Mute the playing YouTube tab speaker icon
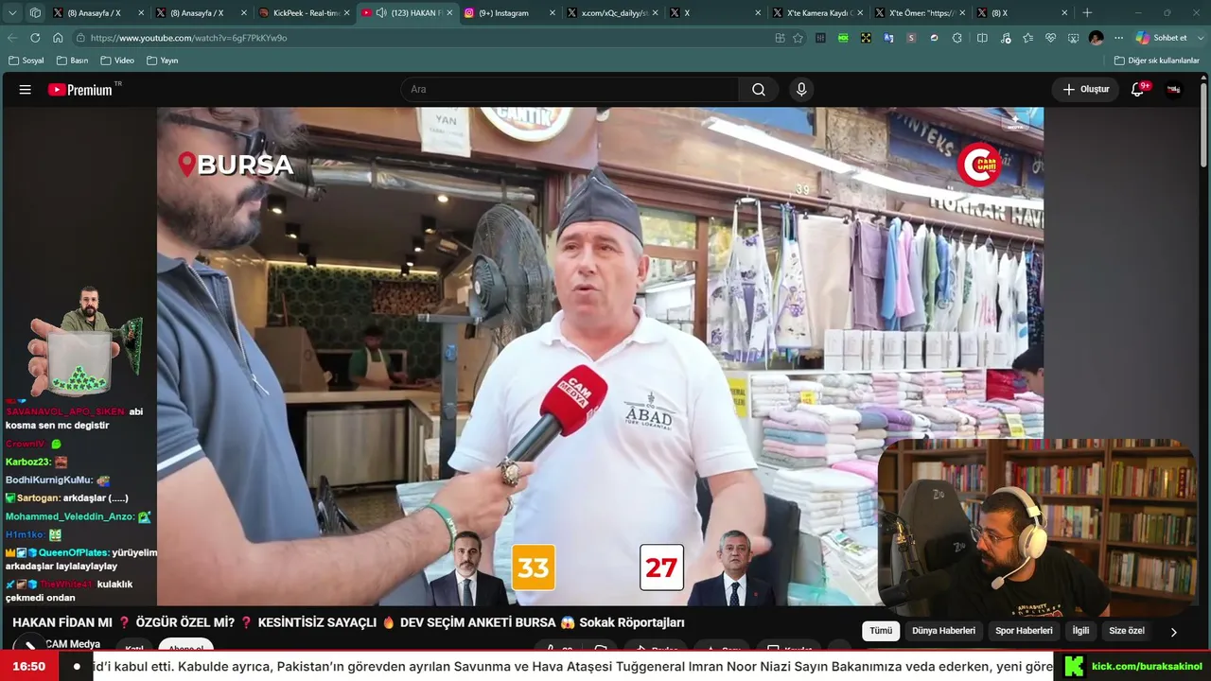This screenshot has width=1211, height=681. coord(381,13)
